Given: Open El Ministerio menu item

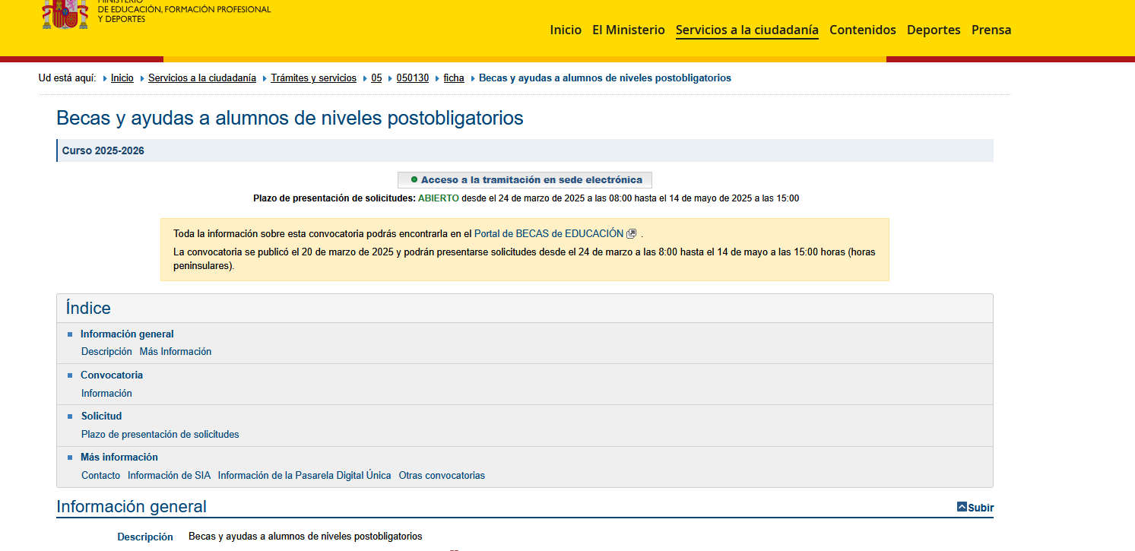Looking at the screenshot, I should [x=628, y=30].
